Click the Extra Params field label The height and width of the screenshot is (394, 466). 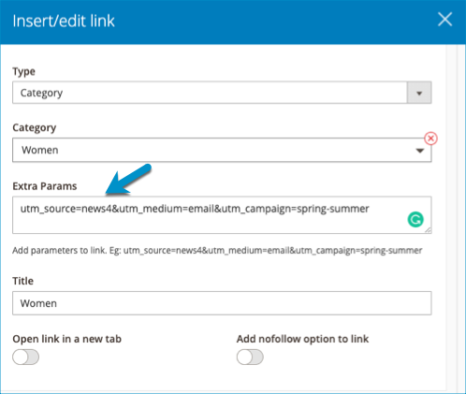pos(45,186)
